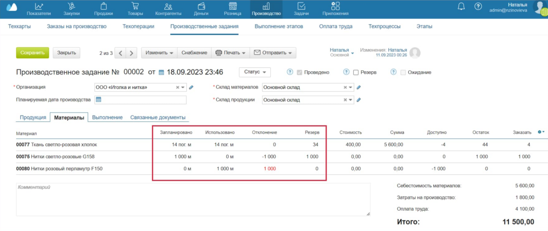
Task: Open table column settings gear
Action: 540,132
